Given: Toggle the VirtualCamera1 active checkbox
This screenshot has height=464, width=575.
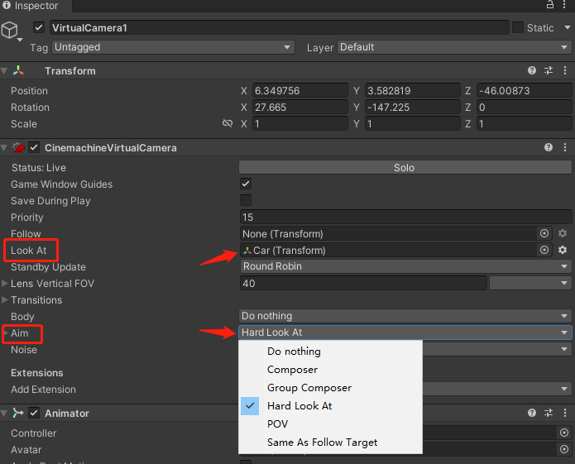Looking at the screenshot, I should [x=39, y=27].
